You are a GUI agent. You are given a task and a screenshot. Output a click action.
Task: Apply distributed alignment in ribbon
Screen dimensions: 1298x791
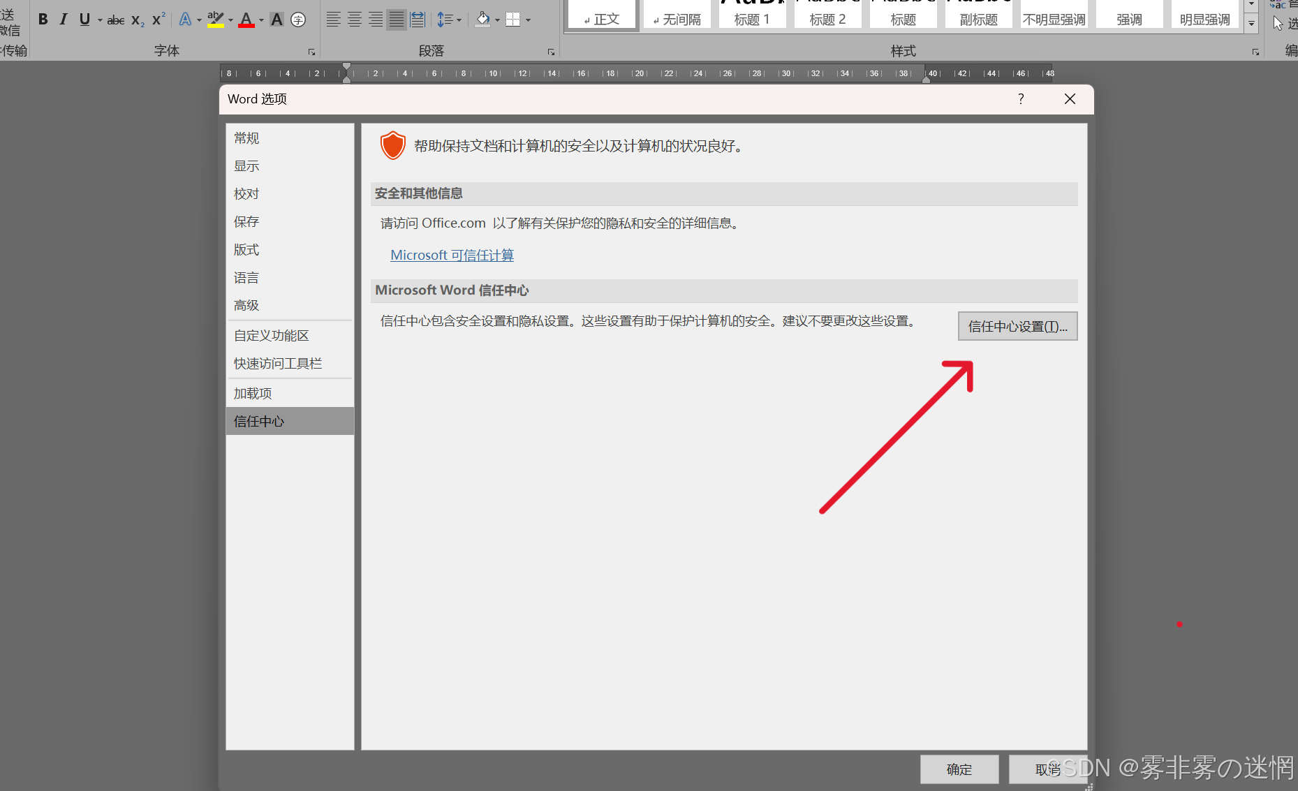418,20
